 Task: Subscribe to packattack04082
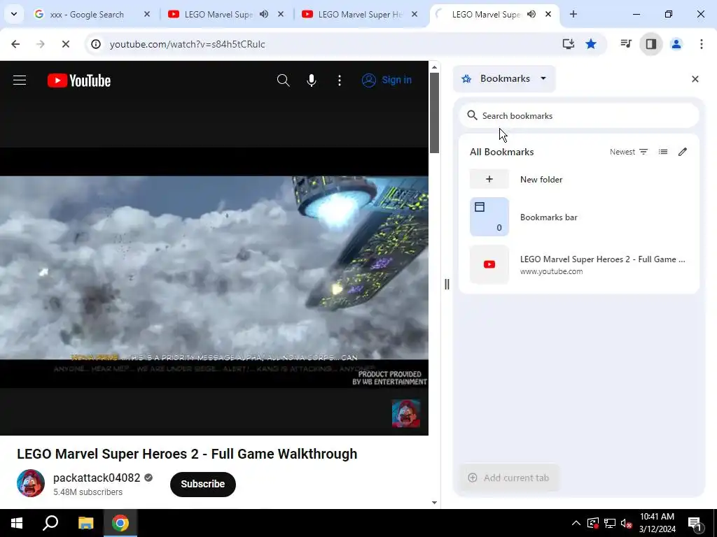[203, 484]
